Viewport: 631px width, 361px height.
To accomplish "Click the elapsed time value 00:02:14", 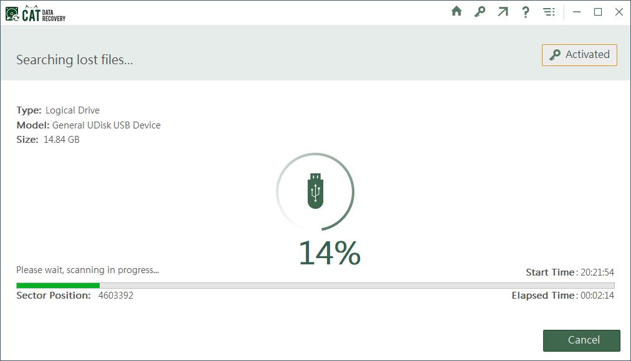I will click(x=597, y=296).
